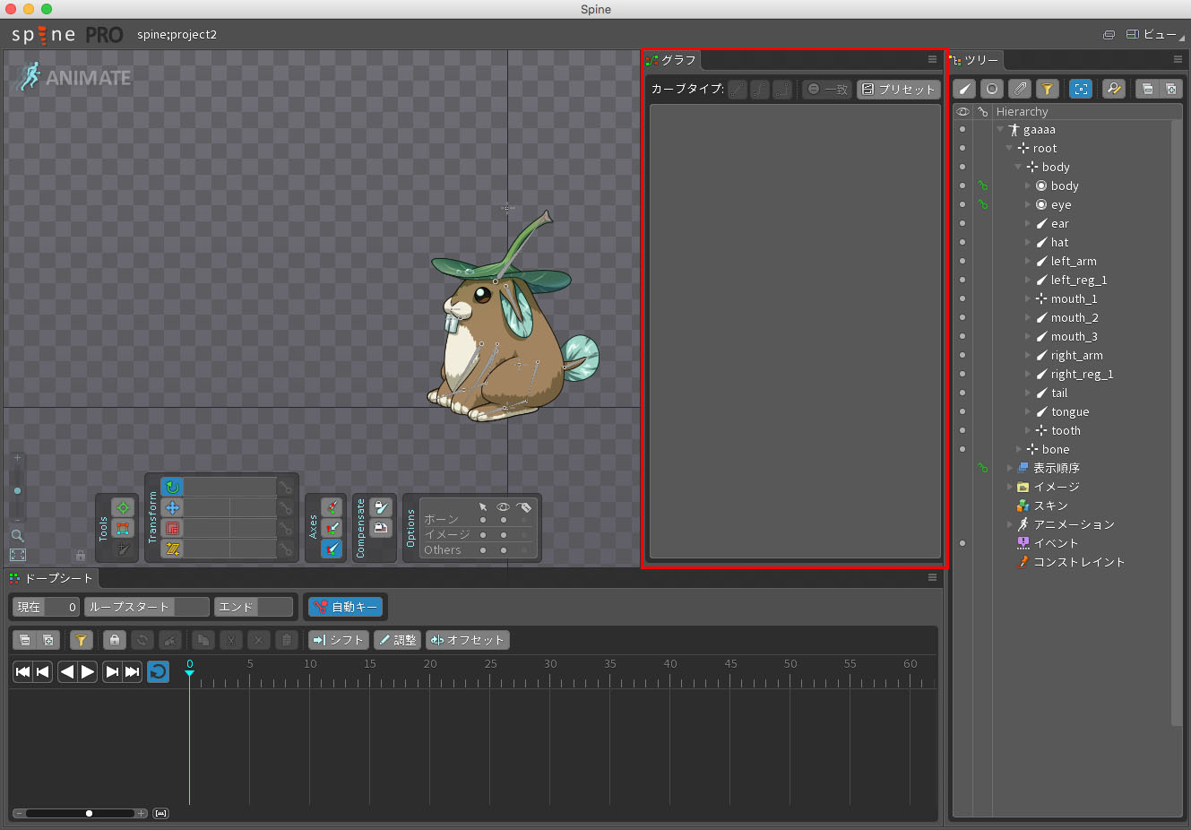Select the Shear transform tool
This screenshot has height=830, width=1191.
172,549
